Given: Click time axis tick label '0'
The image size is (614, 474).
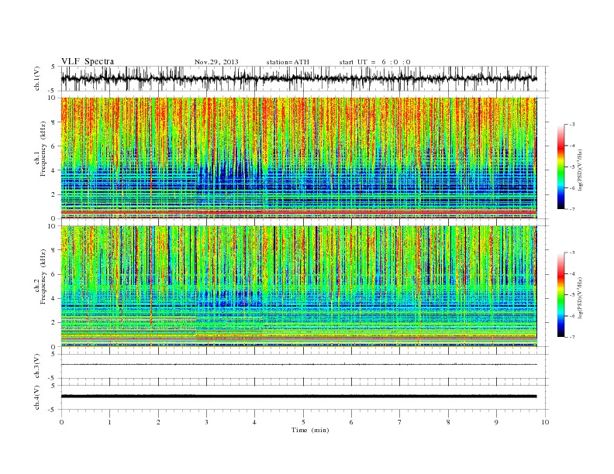Looking at the screenshot, I should point(61,422).
